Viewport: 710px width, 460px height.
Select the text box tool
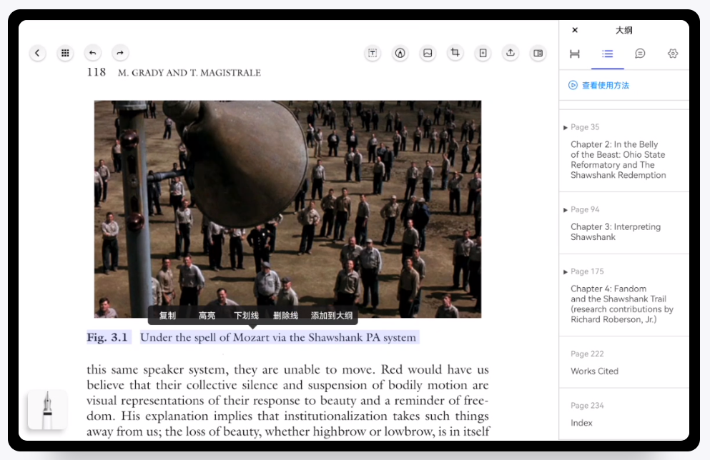click(x=373, y=53)
